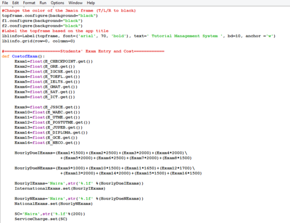Screen dimensions: 290x223
Task: Click the f1.configure background line
Action: click(42, 20)
